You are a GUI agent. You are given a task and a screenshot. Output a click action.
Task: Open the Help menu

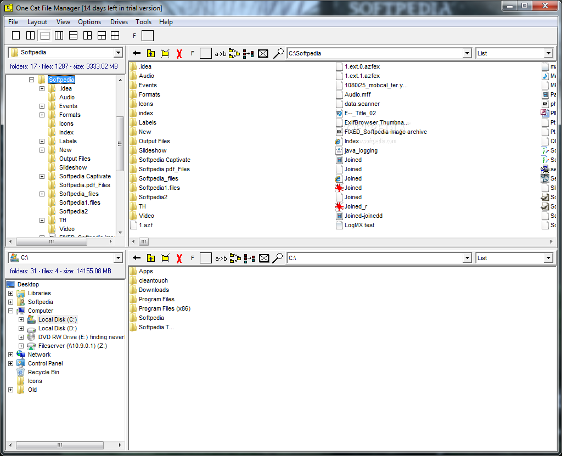[166, 22]
